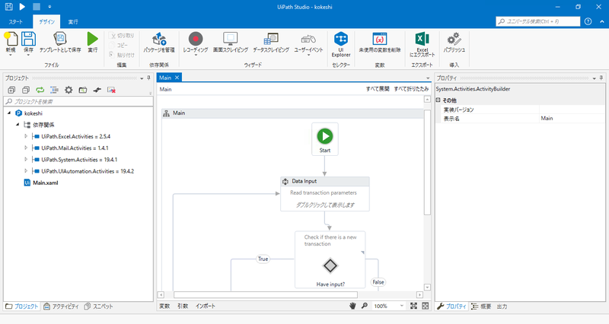Open the 出力 output tab
This screenshot has width=609, height=324.
click(502, 307)
